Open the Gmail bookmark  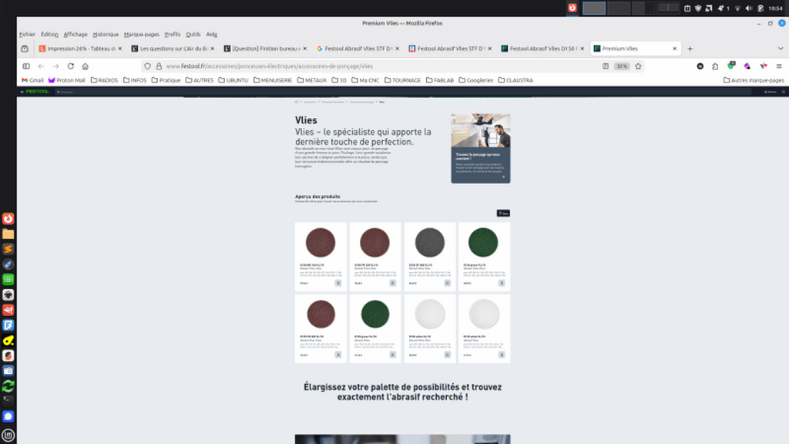[32, 80]
